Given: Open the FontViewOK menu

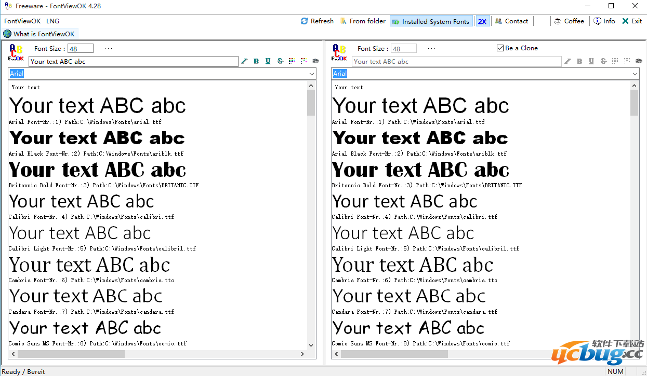Looking at the screenshot, I should click(x=22, y=21).
